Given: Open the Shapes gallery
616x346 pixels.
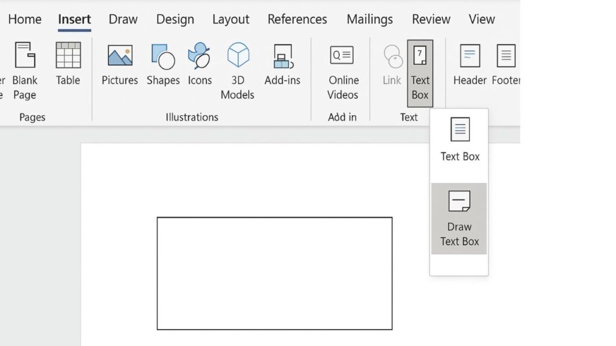Looking at the screenshot, I should (x=163, y=64).
